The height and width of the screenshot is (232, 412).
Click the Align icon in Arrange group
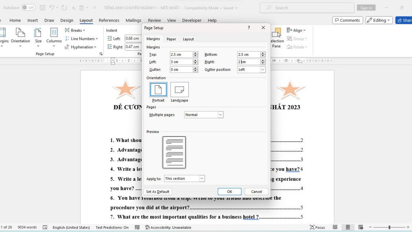tap(296, 30)
